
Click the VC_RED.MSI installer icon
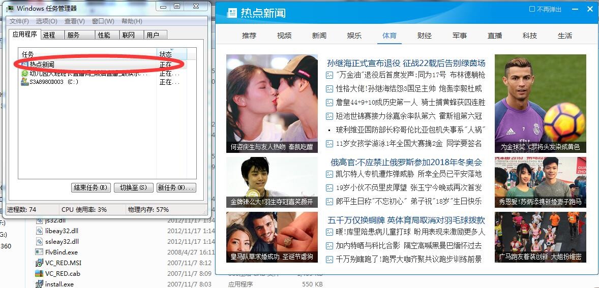tap(40, 263)
